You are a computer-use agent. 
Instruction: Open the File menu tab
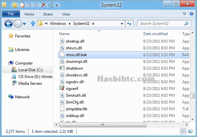(11, 14)
